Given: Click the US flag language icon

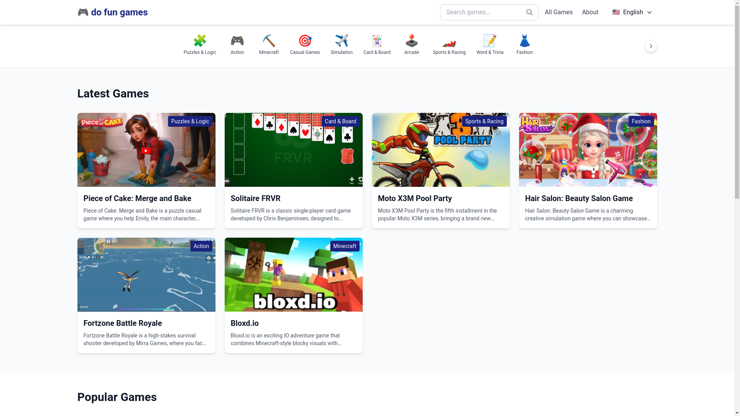Looking at the screenshot, I should 616,12.
